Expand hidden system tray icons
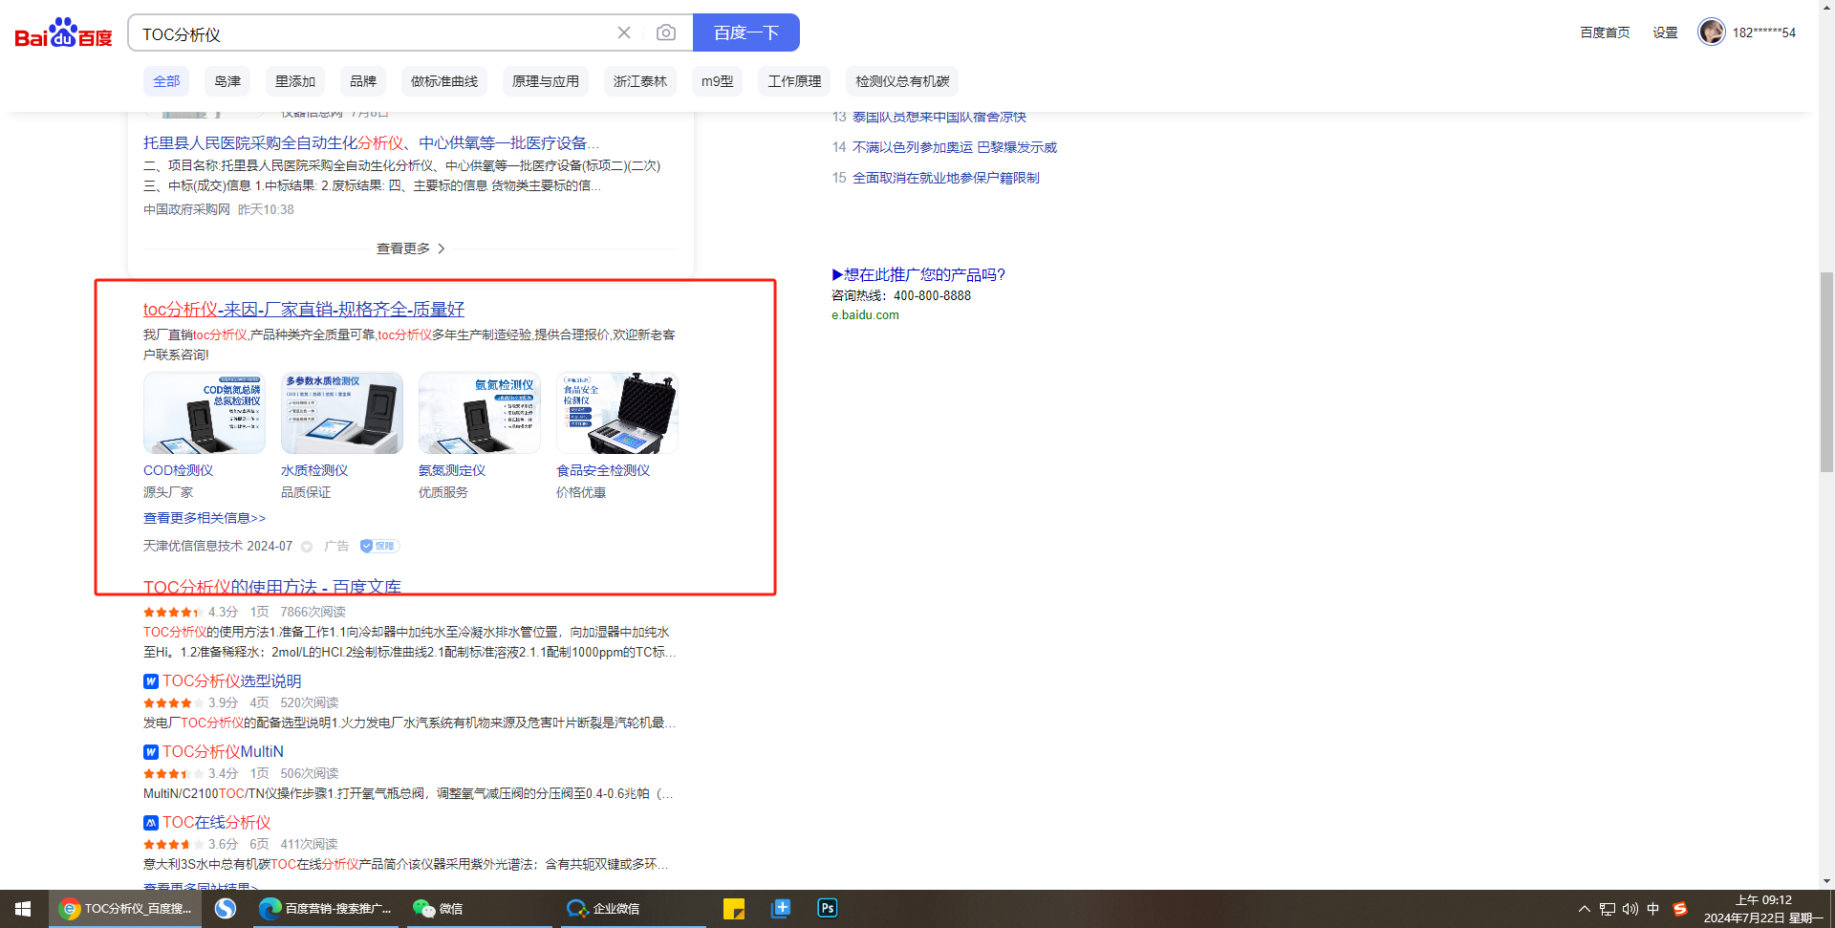Screen dimensions: 1835x928 (x=1584, y=909)
